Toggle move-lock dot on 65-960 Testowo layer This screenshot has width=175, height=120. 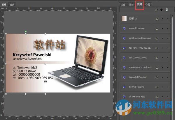[x=162, y=87]
